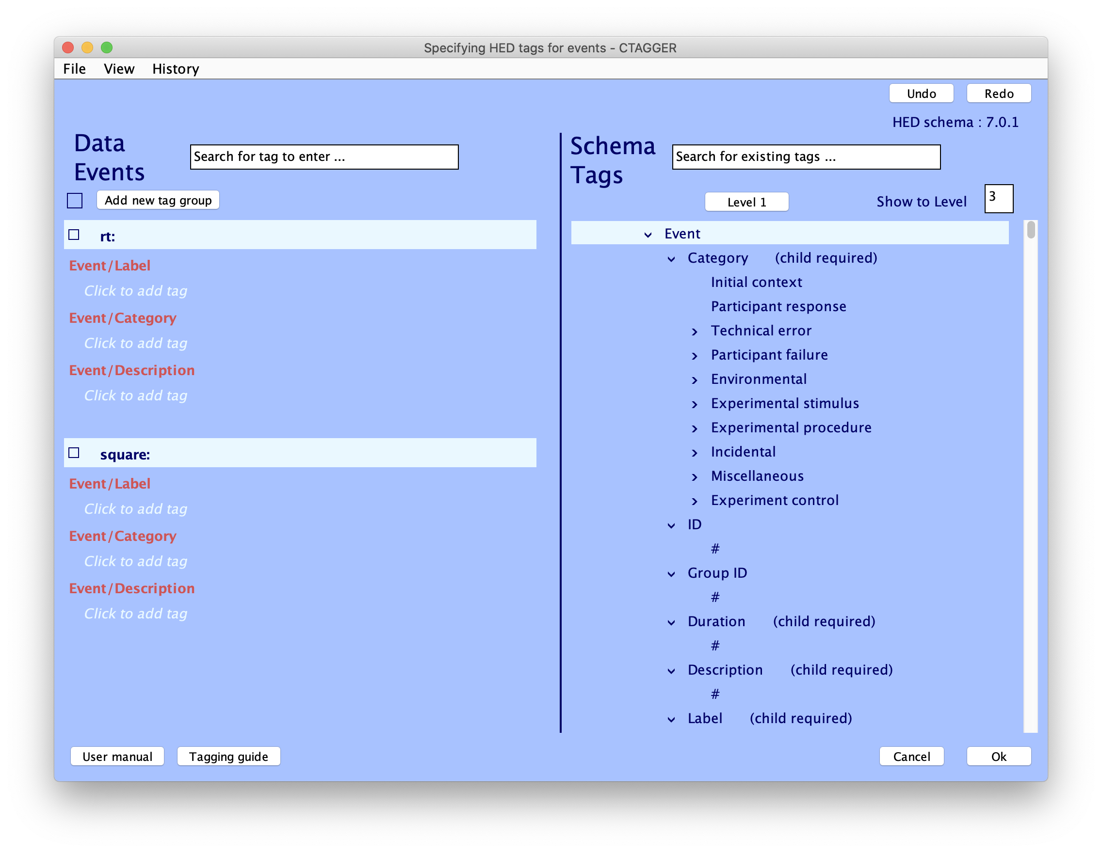Expand the Environmental node
This screenshot has height=853, width=1102.
pos(694,380)
